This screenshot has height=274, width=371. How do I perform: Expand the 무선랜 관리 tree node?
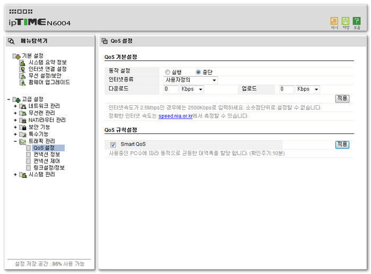pyautogui.click(x=15, y=113)
